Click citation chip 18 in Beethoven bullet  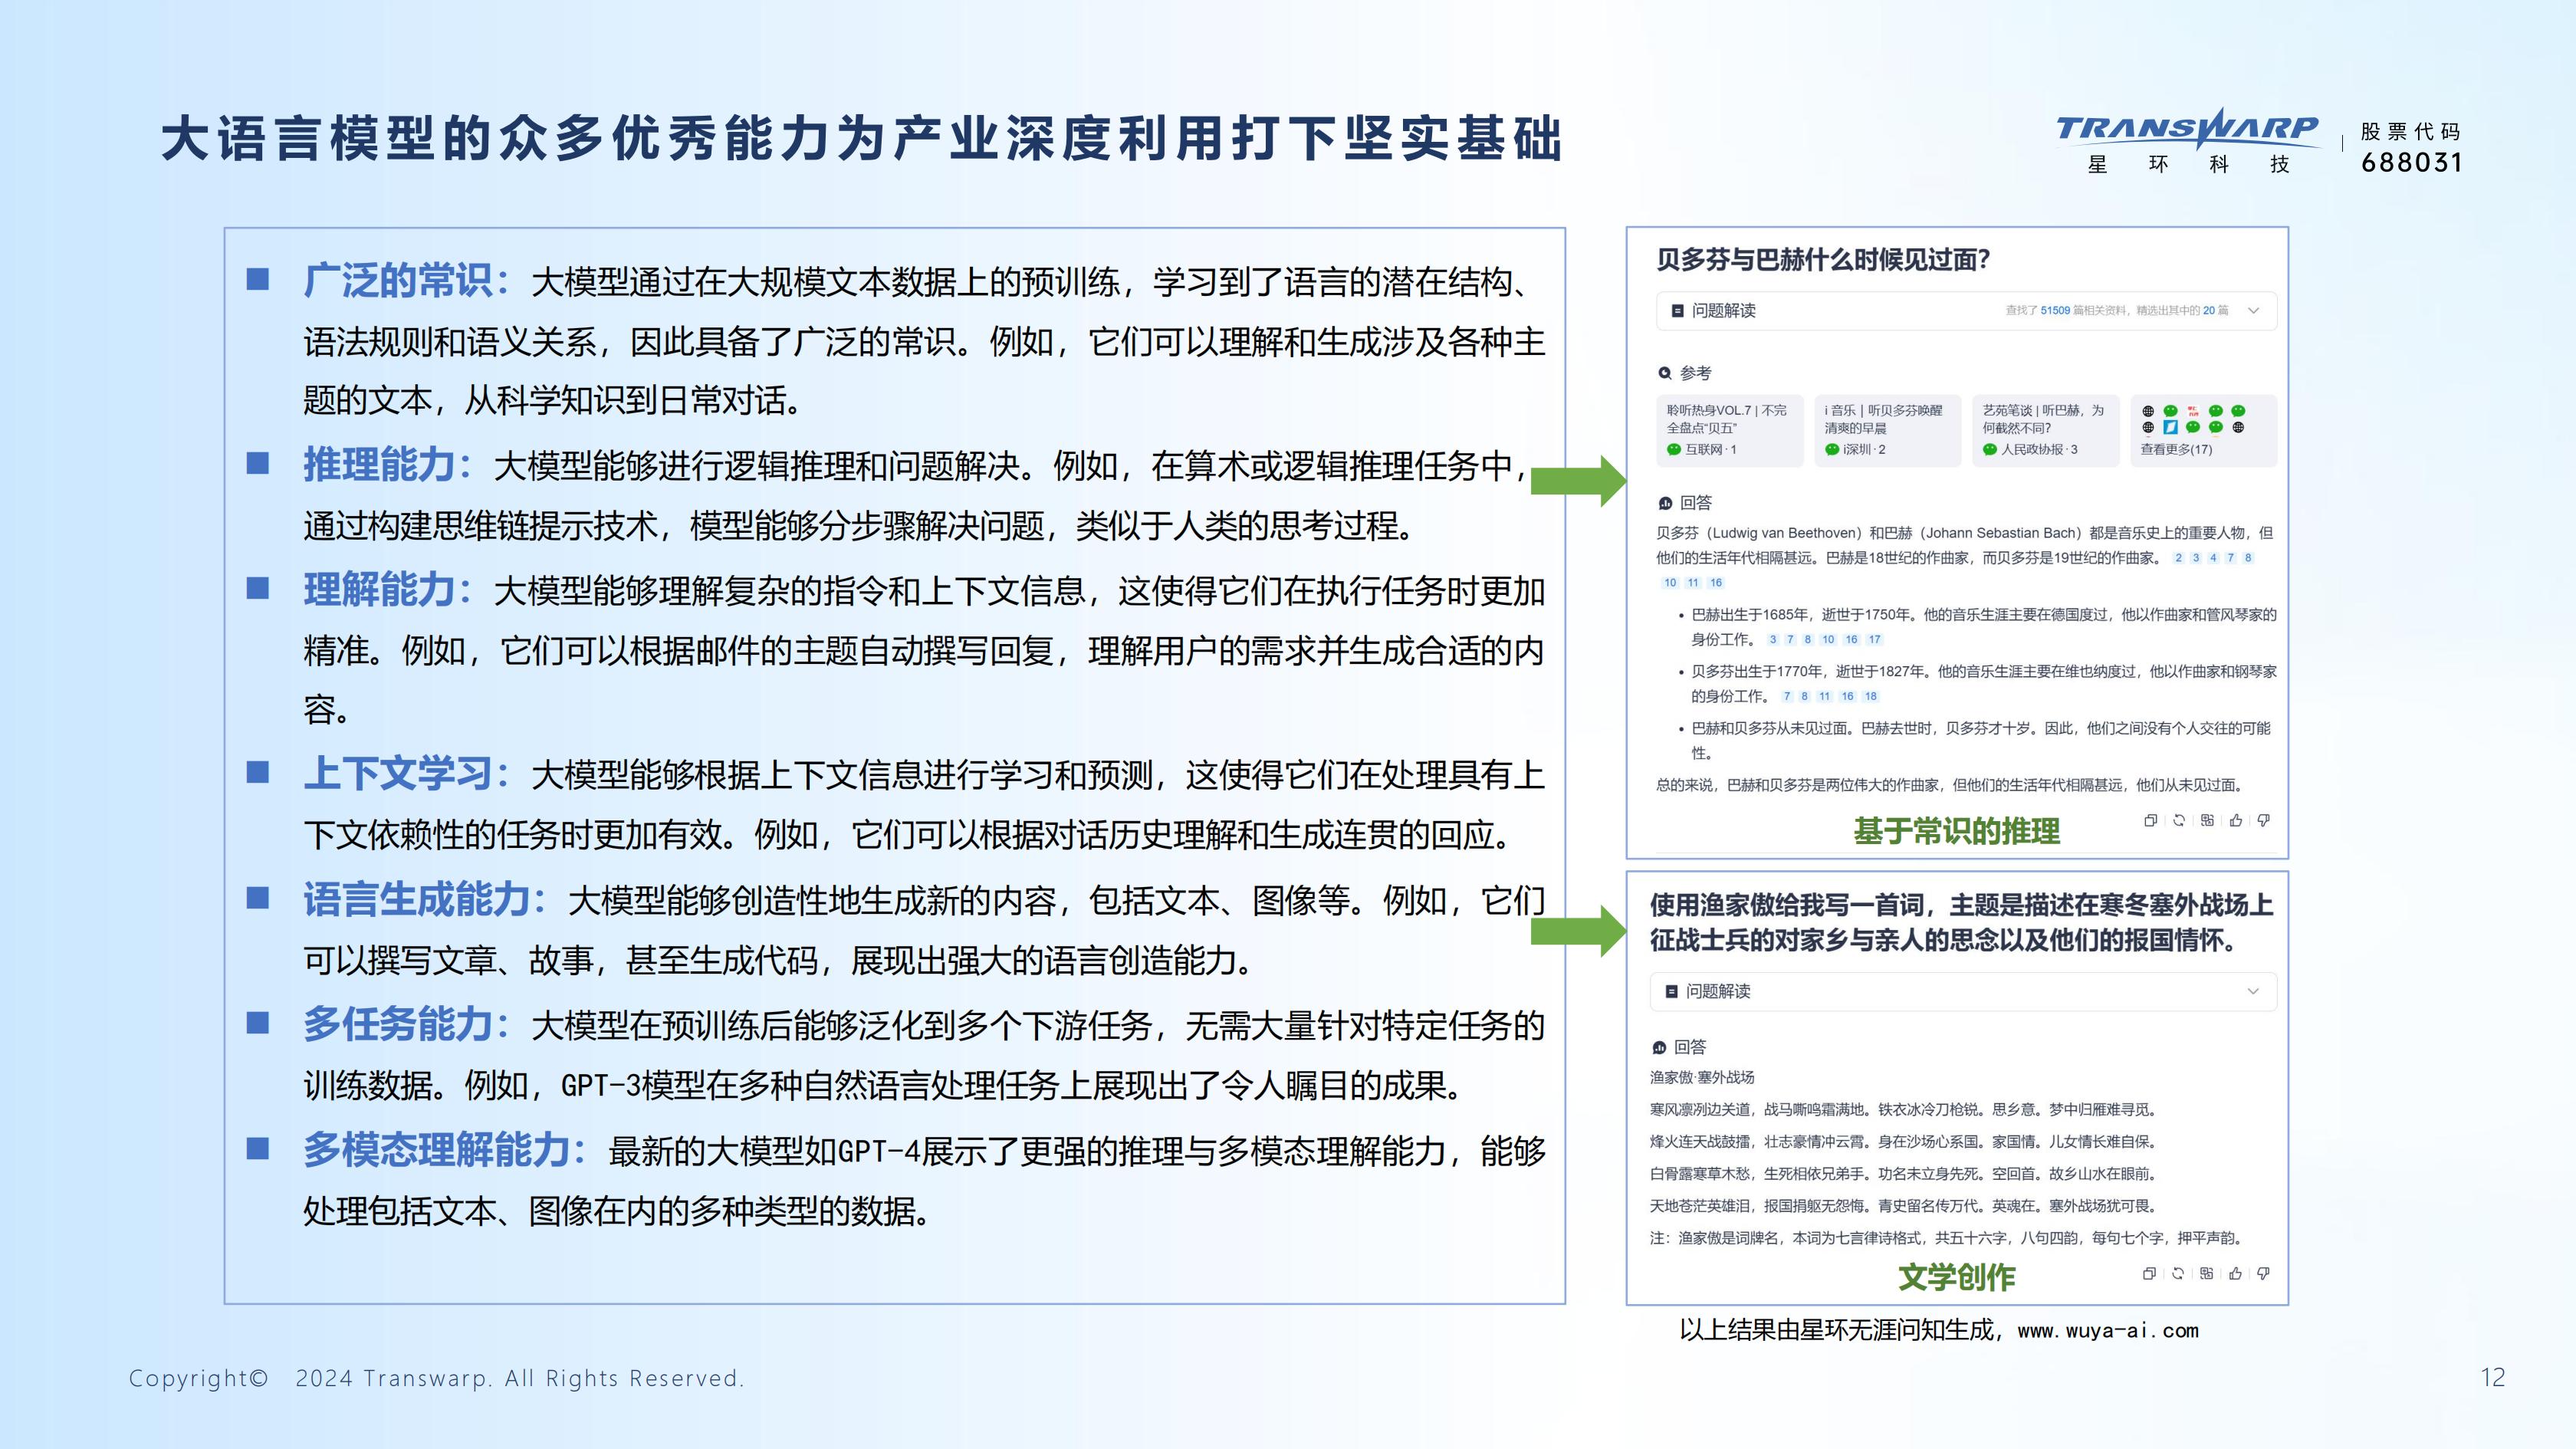pos(1871,696)
